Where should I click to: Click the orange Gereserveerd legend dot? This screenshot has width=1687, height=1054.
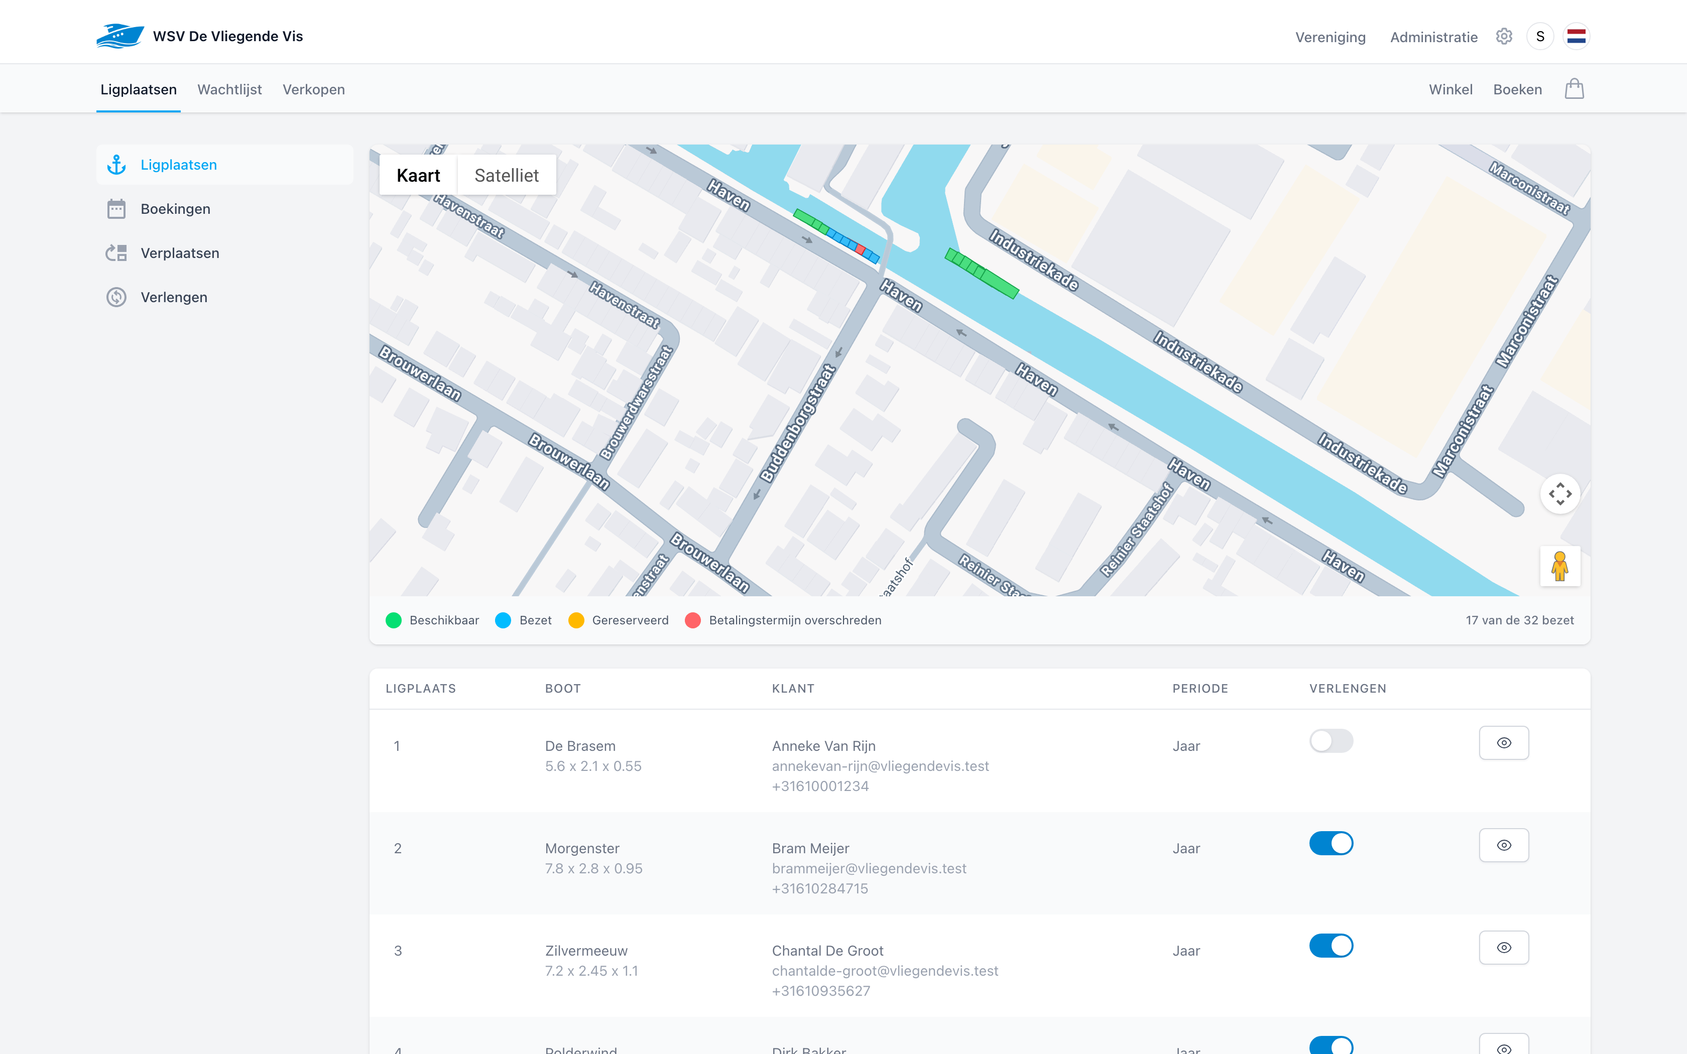point(576,620)
